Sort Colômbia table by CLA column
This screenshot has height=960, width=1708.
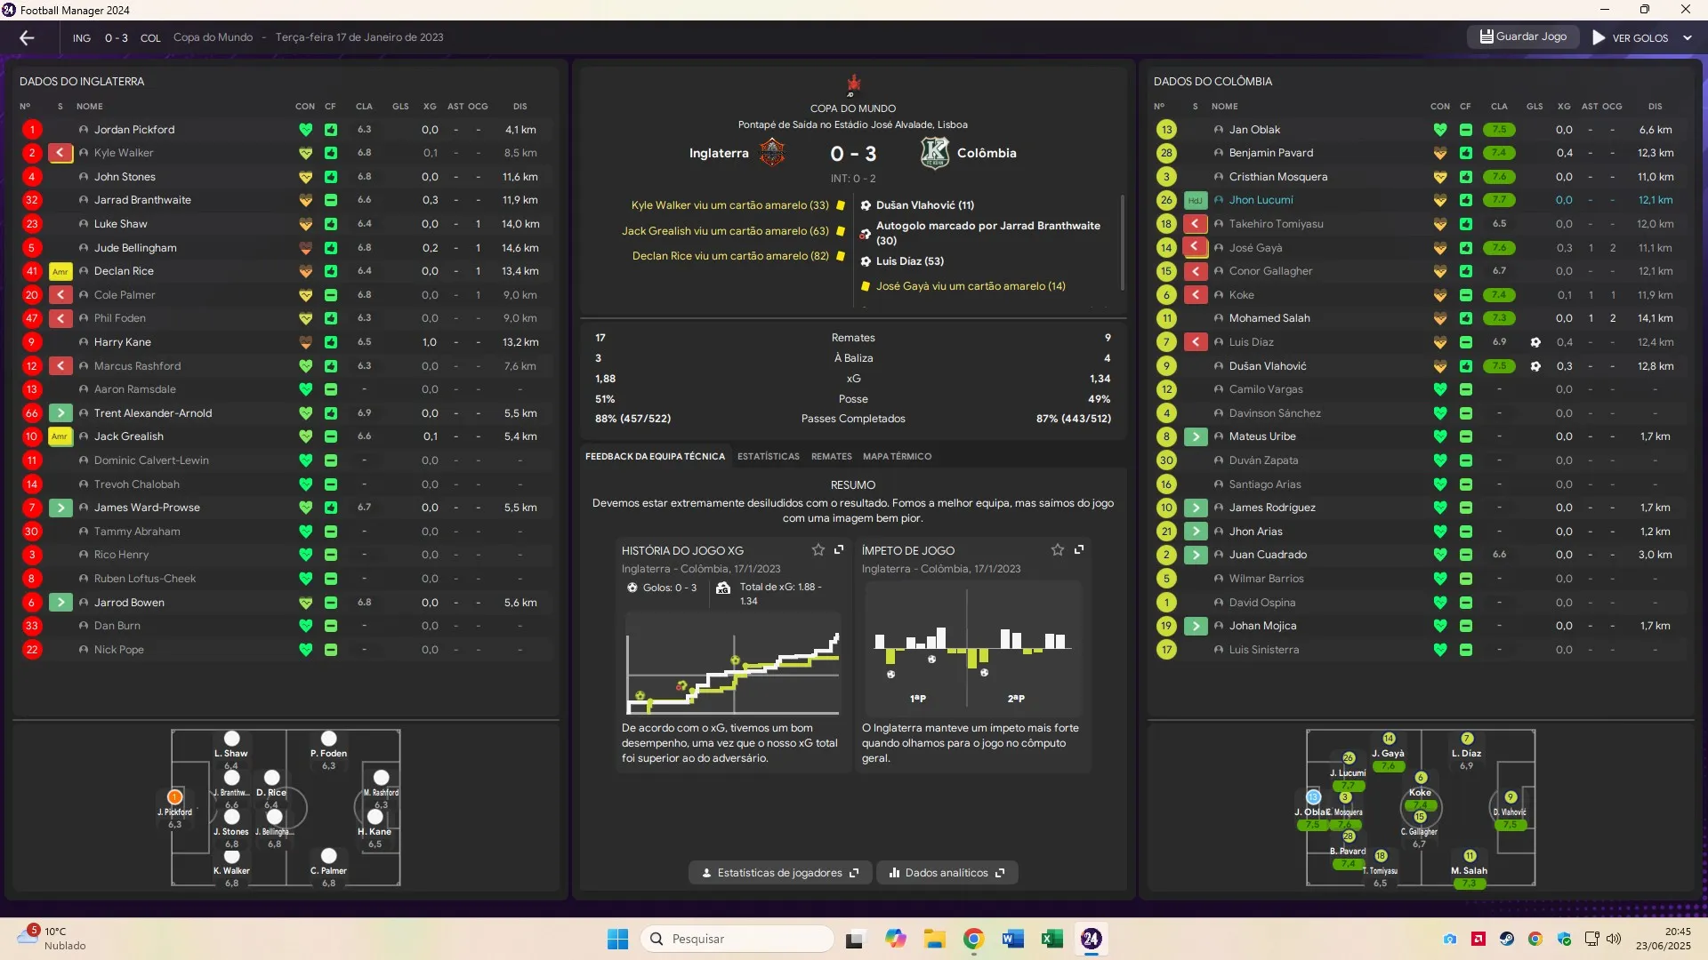(1499, 107)
